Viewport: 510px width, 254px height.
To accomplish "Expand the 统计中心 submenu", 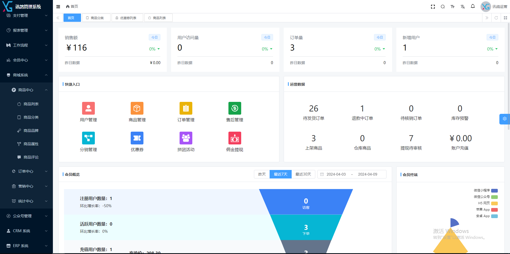I will click(27, 201).
